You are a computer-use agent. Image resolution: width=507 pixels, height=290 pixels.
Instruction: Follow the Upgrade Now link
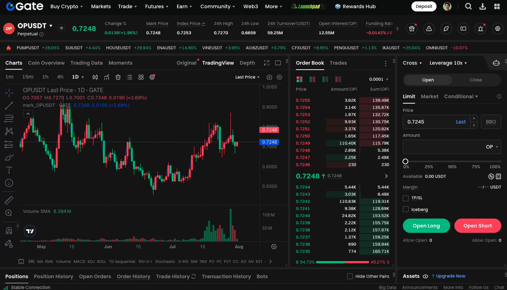point(448,276)
